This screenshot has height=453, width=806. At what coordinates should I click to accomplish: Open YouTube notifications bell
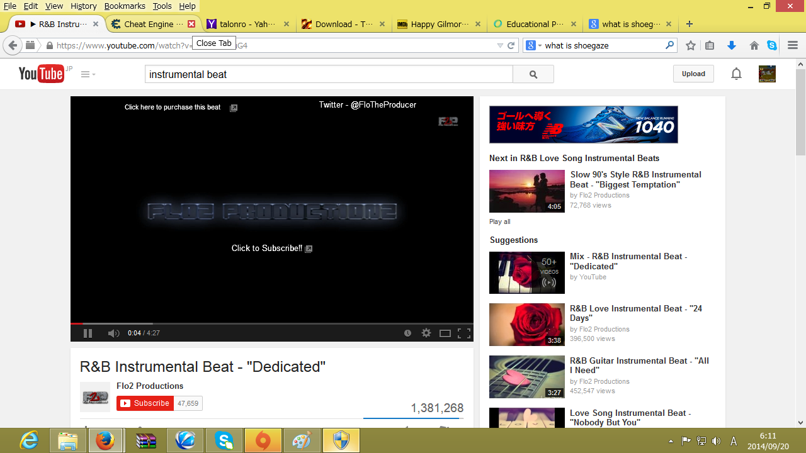click(x=736, y=74)
